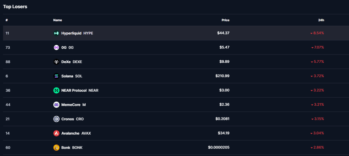Click the Hyperliquid coin logo icon
The width and height of the screenshot is (349, 156).
tap(56, 33)
